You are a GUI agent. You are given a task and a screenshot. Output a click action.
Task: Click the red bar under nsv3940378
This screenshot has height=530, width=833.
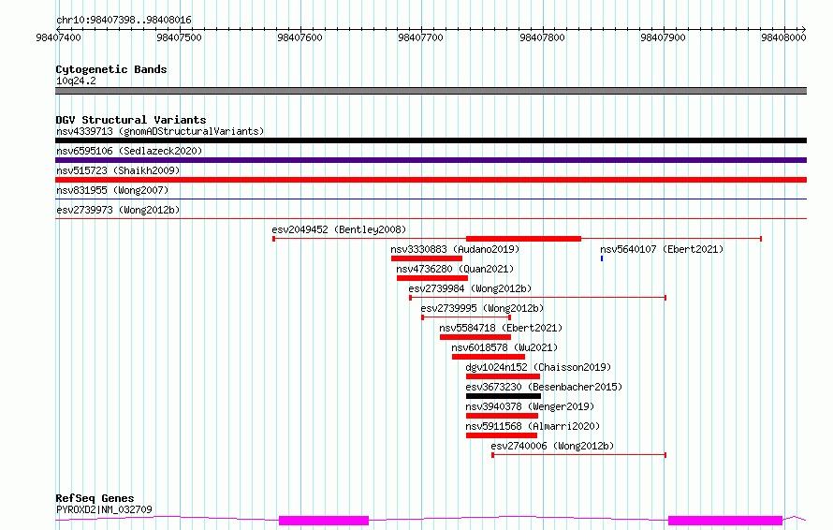pos(502,416)
